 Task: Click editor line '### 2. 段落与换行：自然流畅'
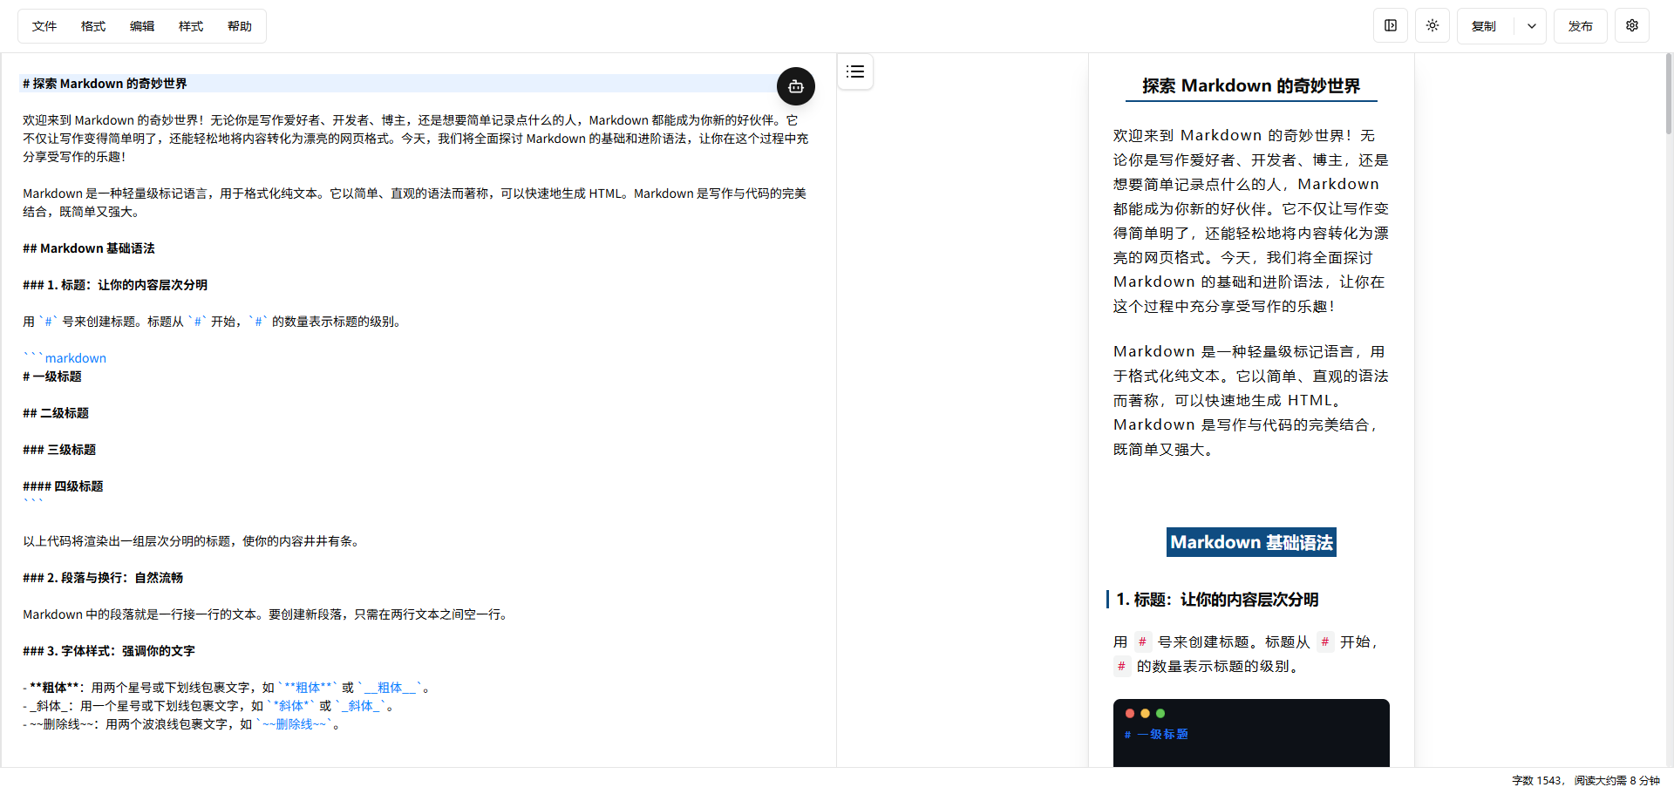[x=103, y=578]
